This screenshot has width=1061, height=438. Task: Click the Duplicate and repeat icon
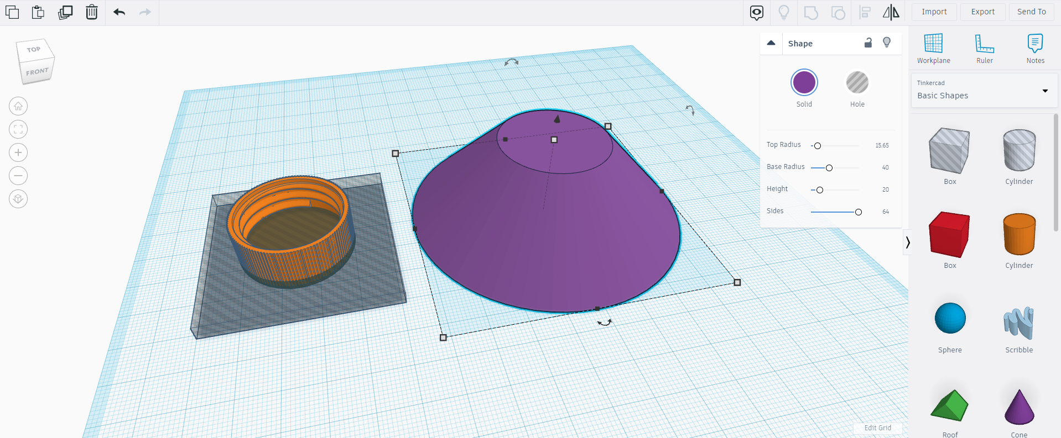65,12
